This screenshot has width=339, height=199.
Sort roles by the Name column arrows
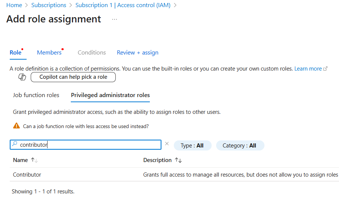click(34, 160)
